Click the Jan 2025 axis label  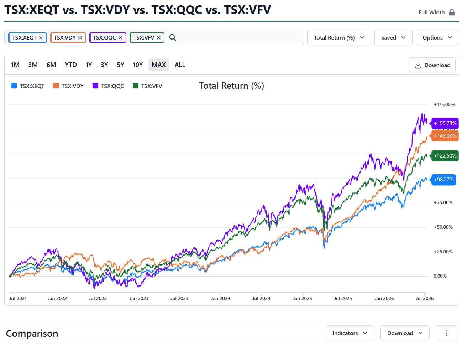click(x=302, y=298)
